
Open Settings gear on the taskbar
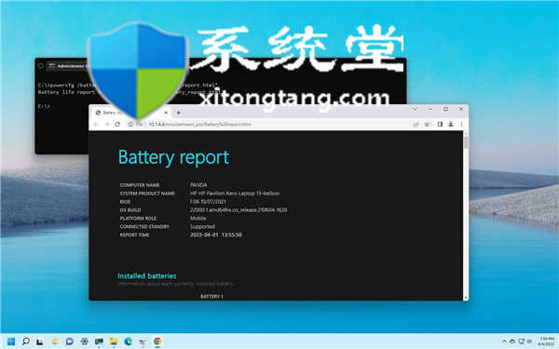point(85,342)
